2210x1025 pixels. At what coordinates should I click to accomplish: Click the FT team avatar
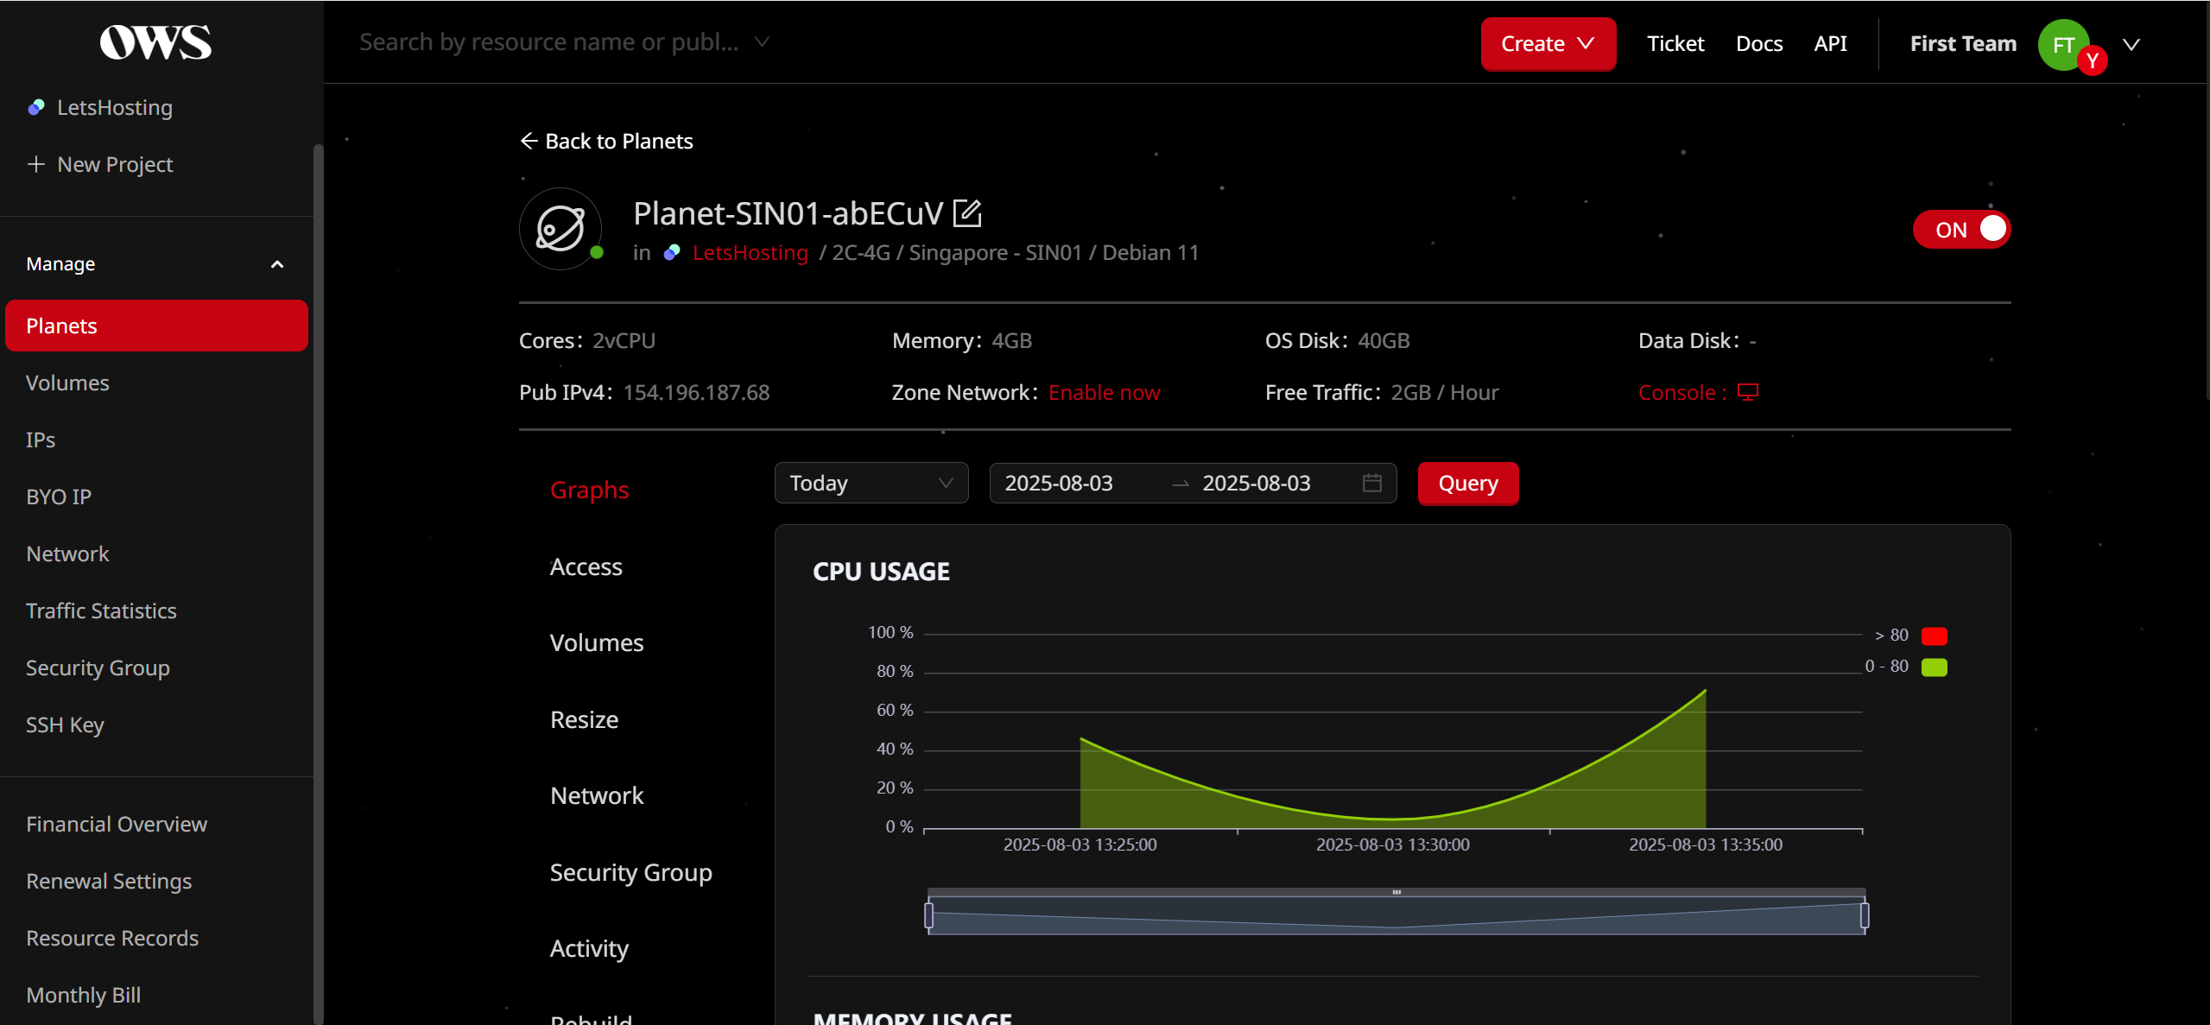[2063, 45]
